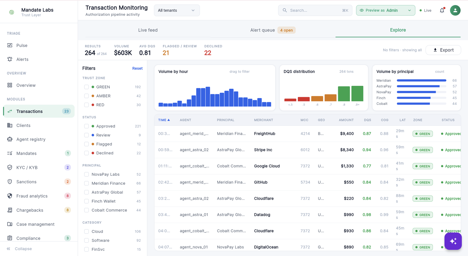Image resolution: width=468 pixels, height=256 pixels.
Task: Sort by the DQS column header
Action: pos(367,120)
